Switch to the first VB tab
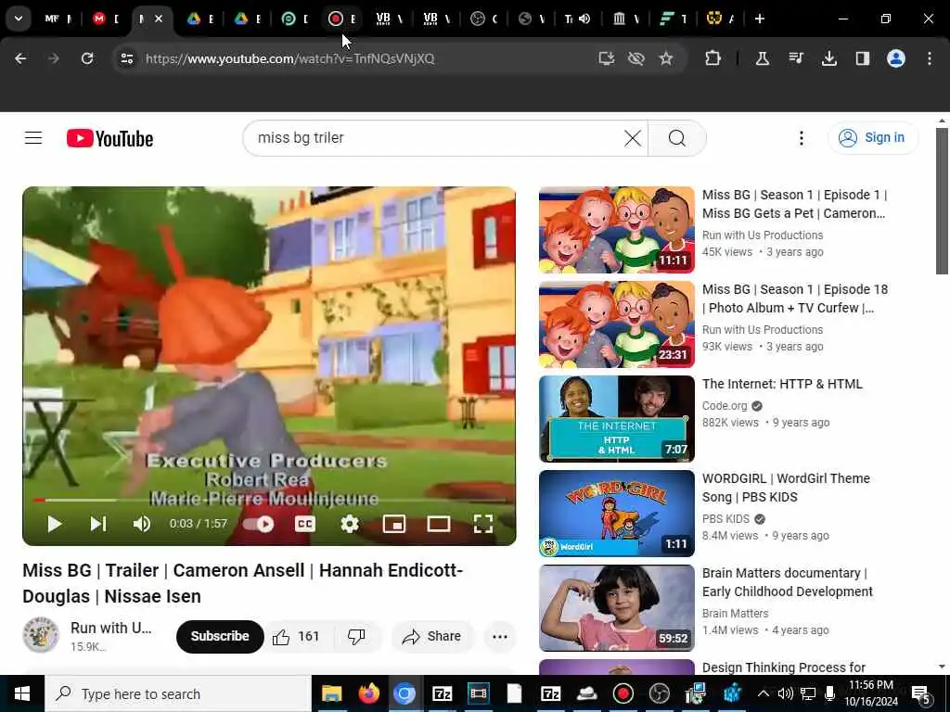Screen dimensions: 950x712 [x=390, y=19]
